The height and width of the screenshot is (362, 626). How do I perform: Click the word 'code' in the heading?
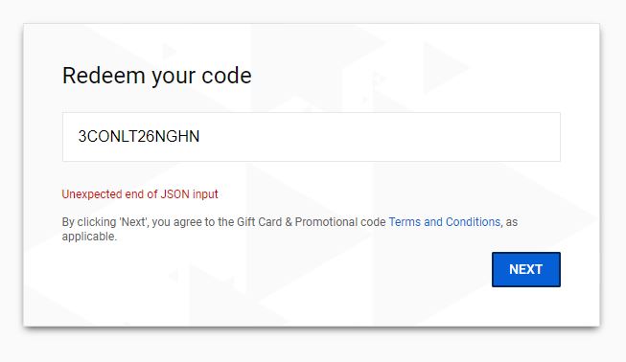click(x=226, y=76)
